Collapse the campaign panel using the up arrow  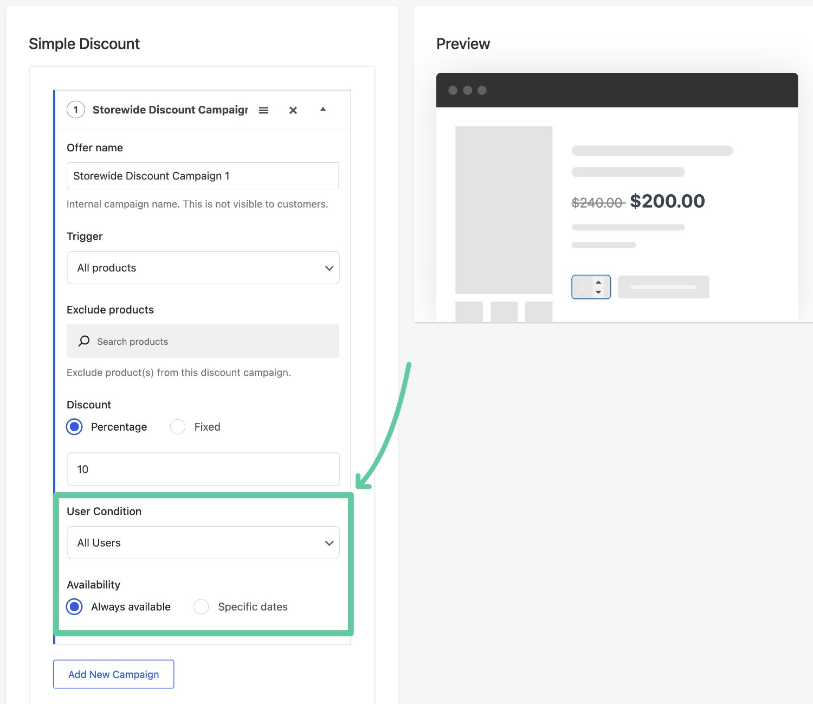coord(323,110)
